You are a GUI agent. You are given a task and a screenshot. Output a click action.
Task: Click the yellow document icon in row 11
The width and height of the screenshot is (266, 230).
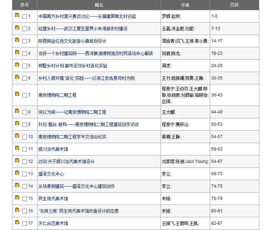[17, 148]
